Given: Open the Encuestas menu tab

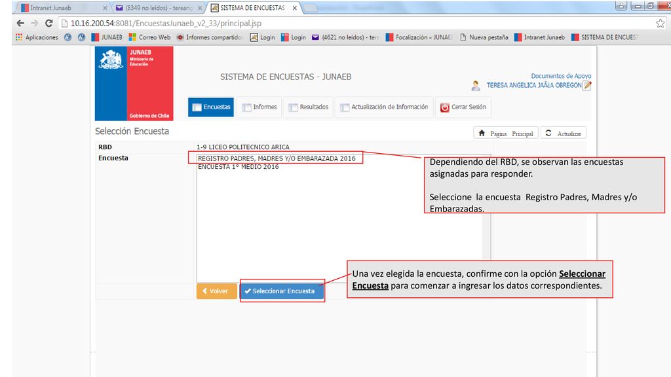Looking at the screenshot, I should click(x=211, y=107).
